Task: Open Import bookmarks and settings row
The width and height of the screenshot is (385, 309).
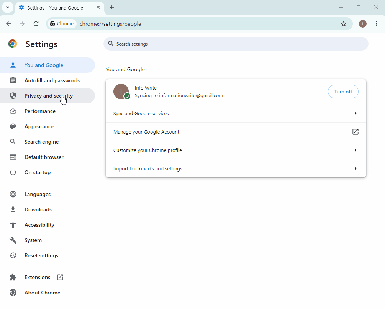Action: coord(236,168)
